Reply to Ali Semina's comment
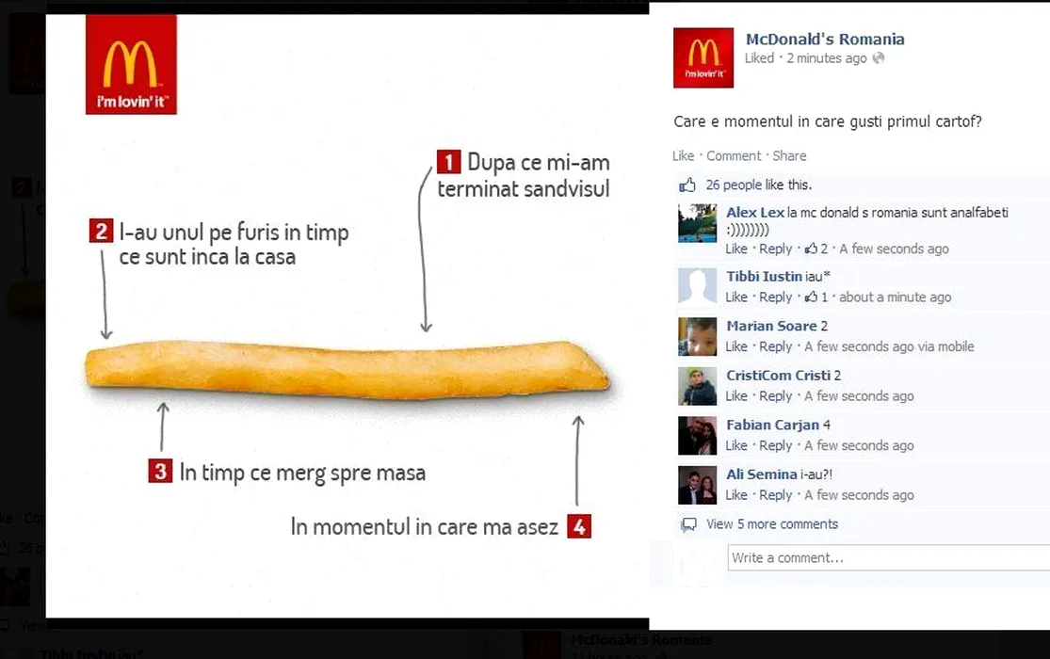Screen dimensions: 1050x659 775,495
